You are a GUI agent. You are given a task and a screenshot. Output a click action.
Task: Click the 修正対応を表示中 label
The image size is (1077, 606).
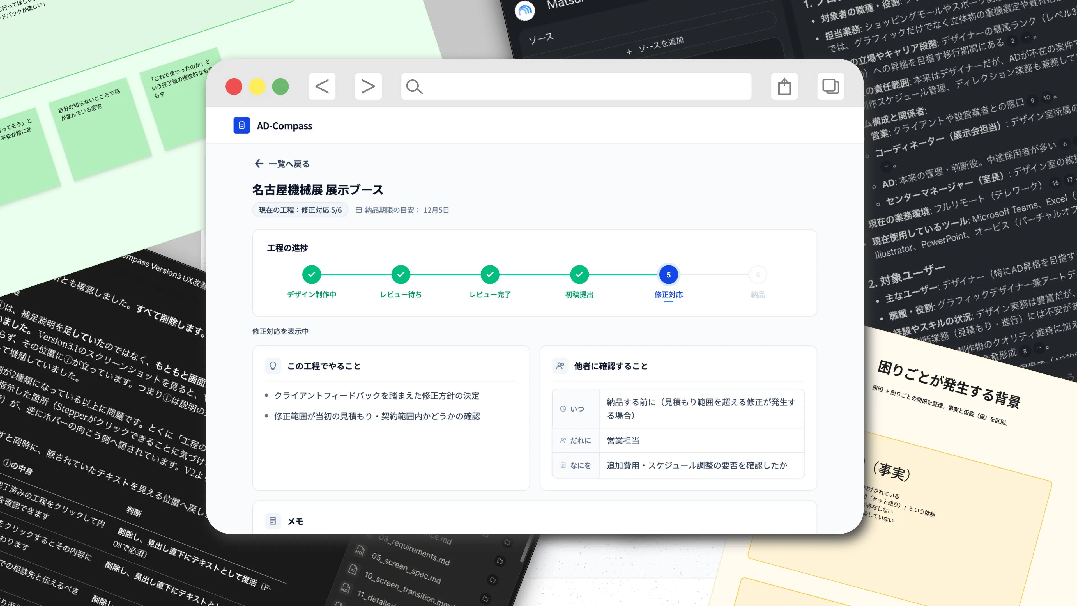coord(280,331)
